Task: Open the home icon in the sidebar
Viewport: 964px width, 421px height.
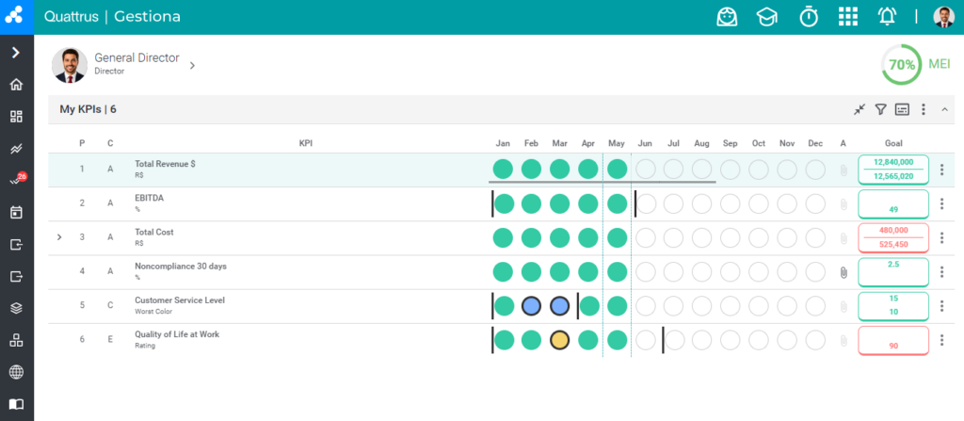Action: point(17,85)
